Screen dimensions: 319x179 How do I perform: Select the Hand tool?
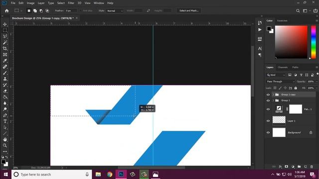click(x=5, y=139)
